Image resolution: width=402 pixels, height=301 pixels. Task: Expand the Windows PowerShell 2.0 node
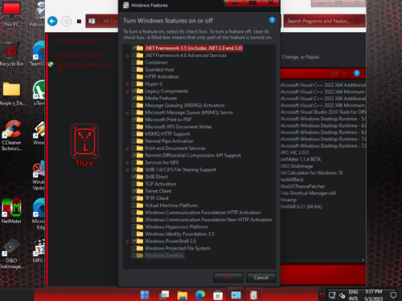[x=128, y=242]
